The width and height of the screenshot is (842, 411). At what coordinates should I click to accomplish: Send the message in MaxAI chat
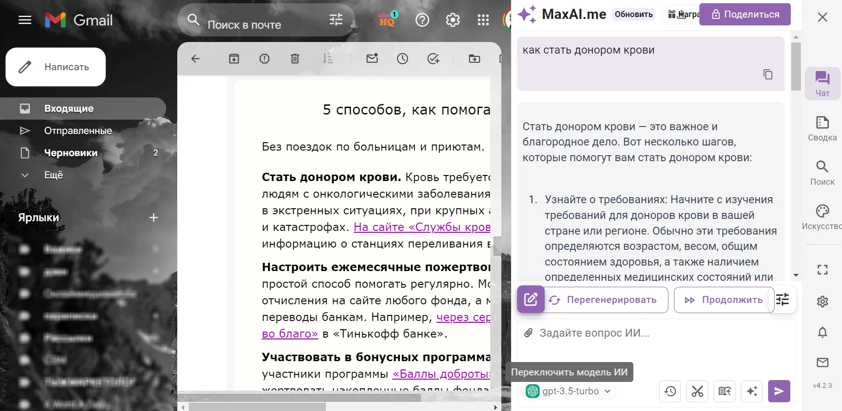[x=779, y=392]
